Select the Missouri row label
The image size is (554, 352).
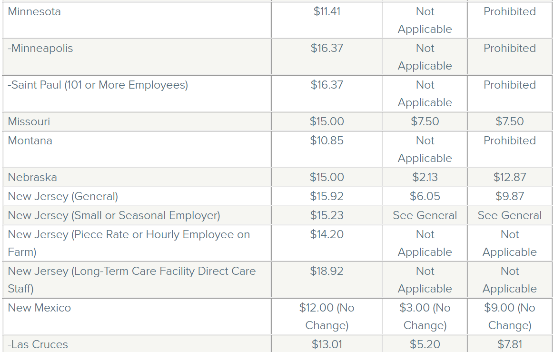pyautogui.click(x=29, y=122)
